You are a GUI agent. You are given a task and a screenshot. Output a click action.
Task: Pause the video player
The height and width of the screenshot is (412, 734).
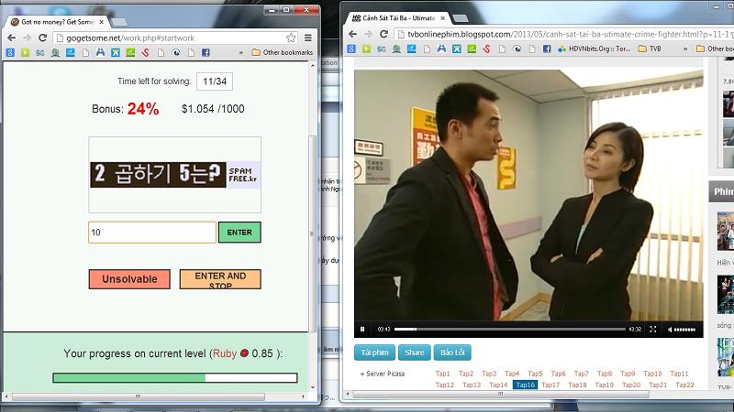[362, 330]
